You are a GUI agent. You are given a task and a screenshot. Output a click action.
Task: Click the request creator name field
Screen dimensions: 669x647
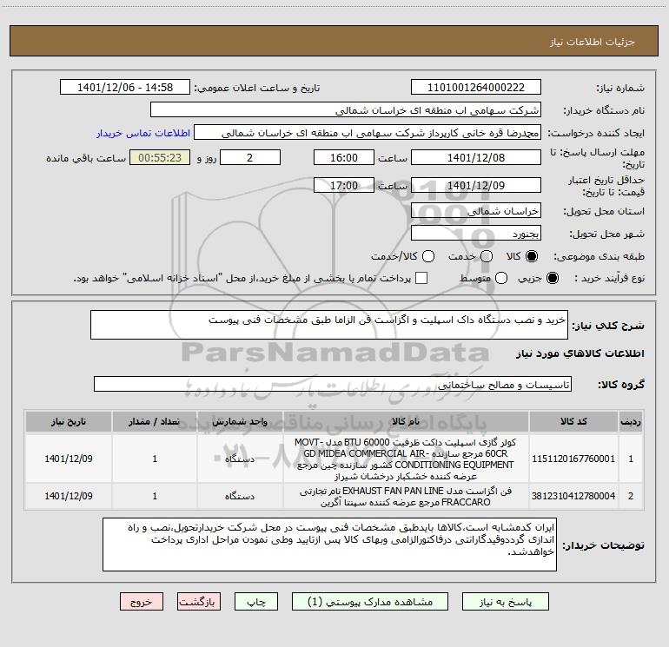click(x=368, y=133)
